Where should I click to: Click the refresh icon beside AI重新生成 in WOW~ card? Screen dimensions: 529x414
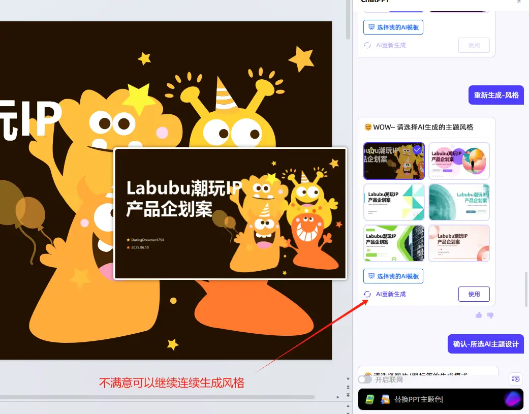[367, 294]
